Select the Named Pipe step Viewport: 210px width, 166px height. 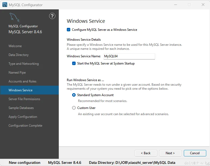coord(17,73)
